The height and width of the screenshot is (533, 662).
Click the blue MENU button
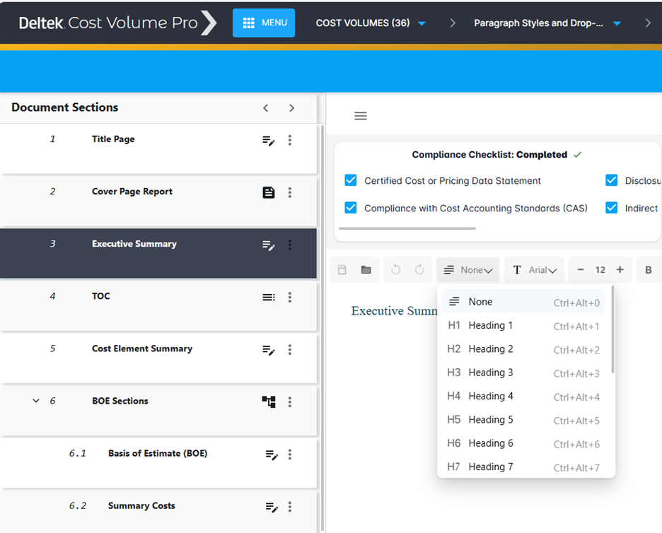point(264,23)
